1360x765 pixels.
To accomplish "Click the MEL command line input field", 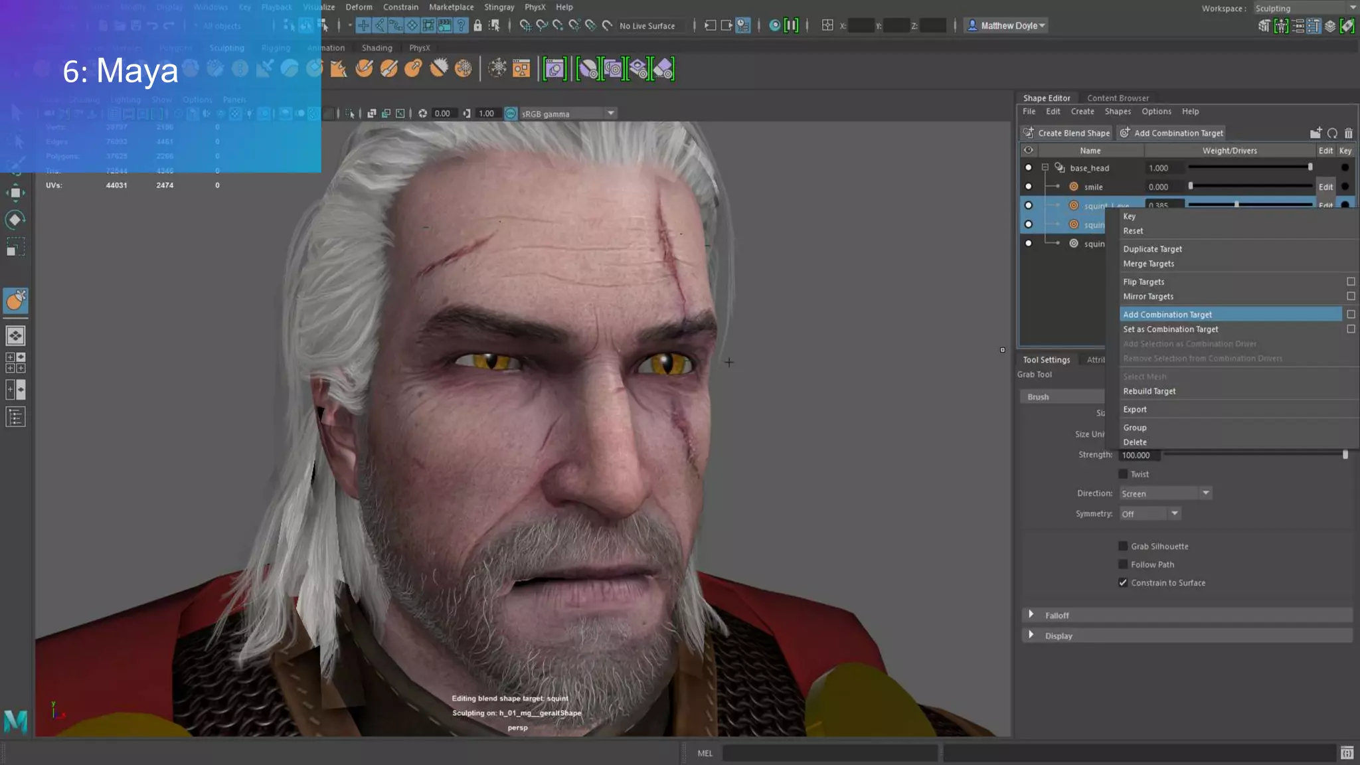I will (x=829, y=753).
